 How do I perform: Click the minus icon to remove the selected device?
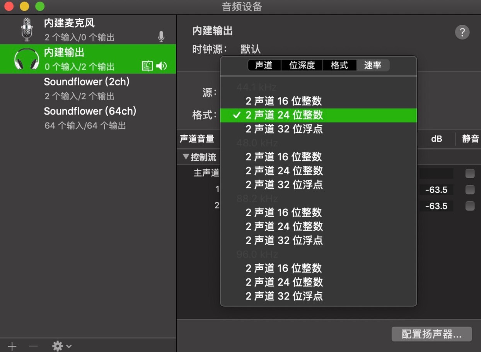point(33,346)
